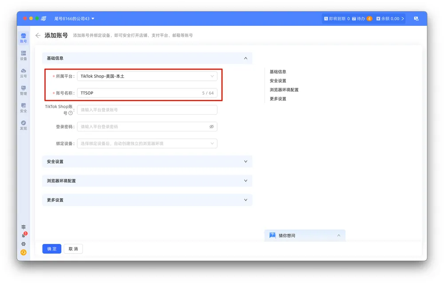Click the back arrow beside 添加账号
Image resolution: width=444 pixels, height=283 pixels.
pos(38,36)
